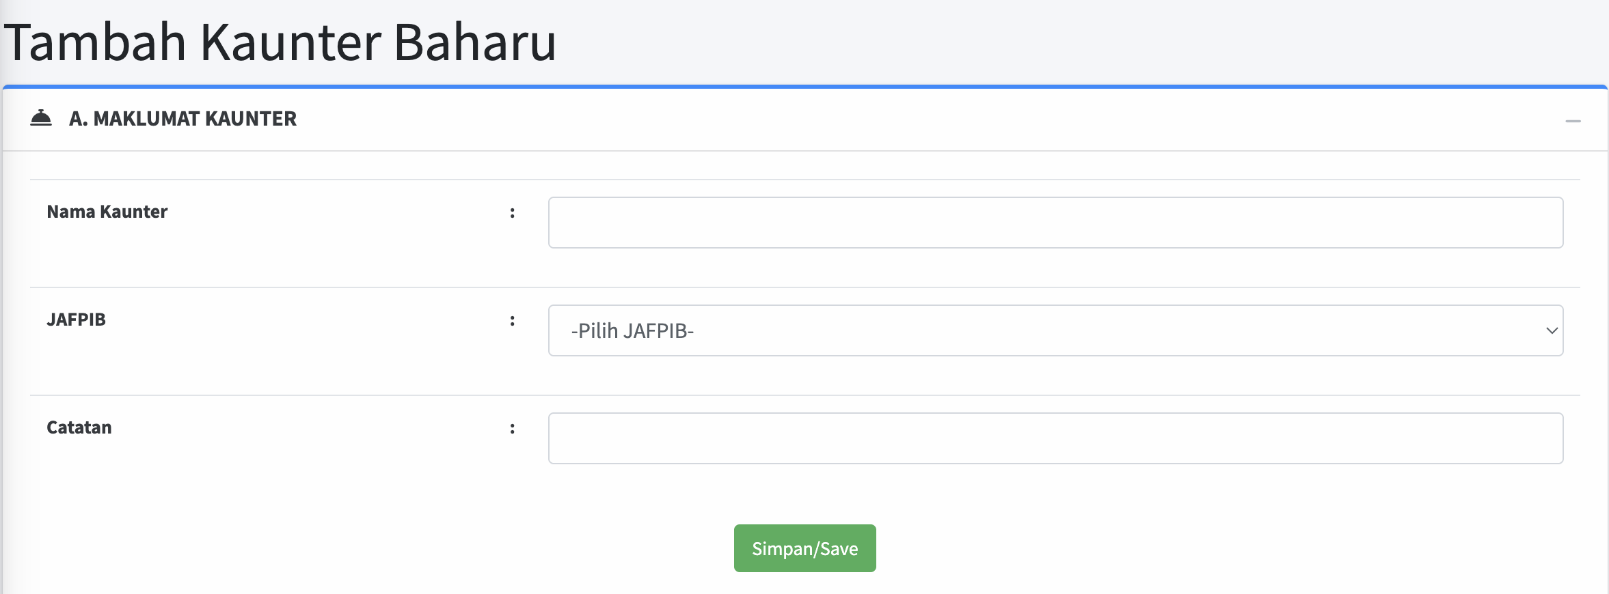Click the colon beside Nama Kaunter
The image size is (1609, 594).
[512, 213]
